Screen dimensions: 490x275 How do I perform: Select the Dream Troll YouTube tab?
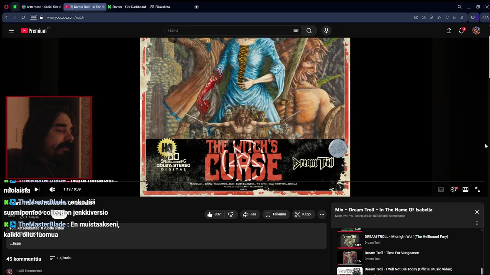[x=85, y=7]
